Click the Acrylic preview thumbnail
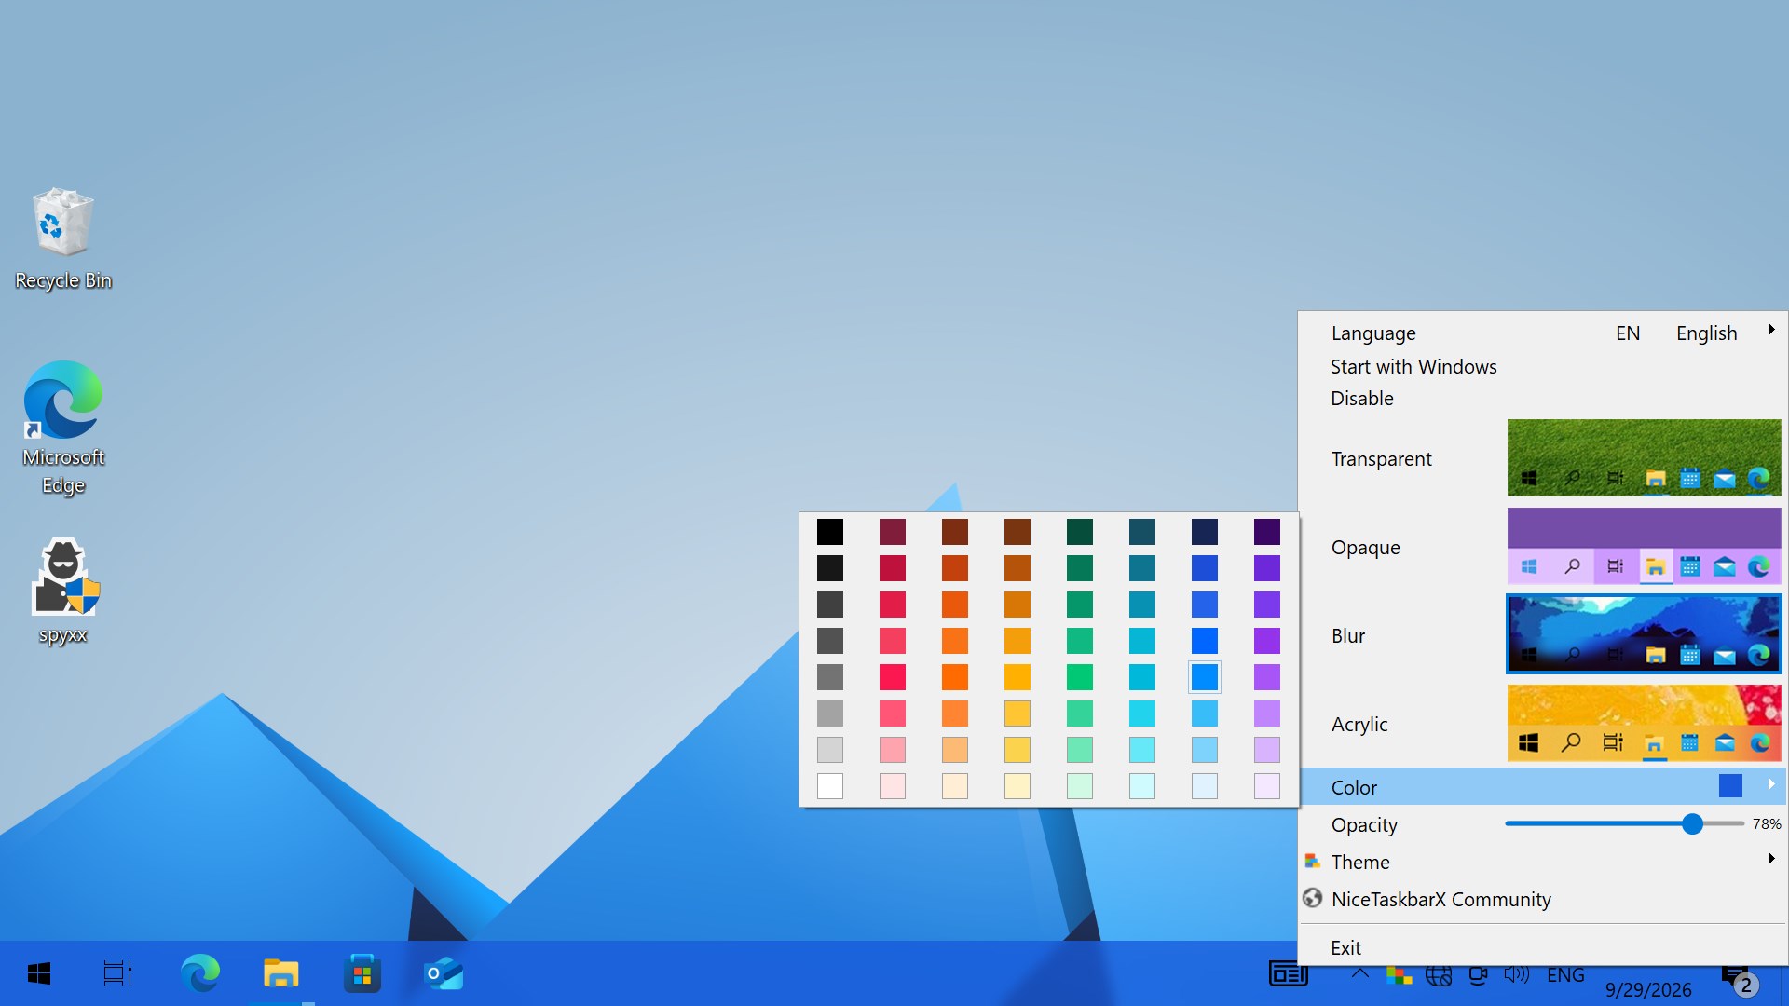1789x1006 pixels. pos(1645,723)
